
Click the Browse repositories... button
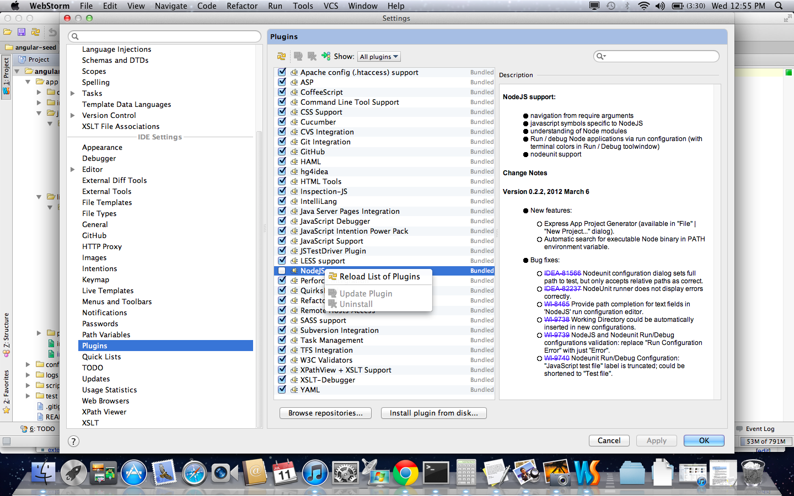click(325, 413)
